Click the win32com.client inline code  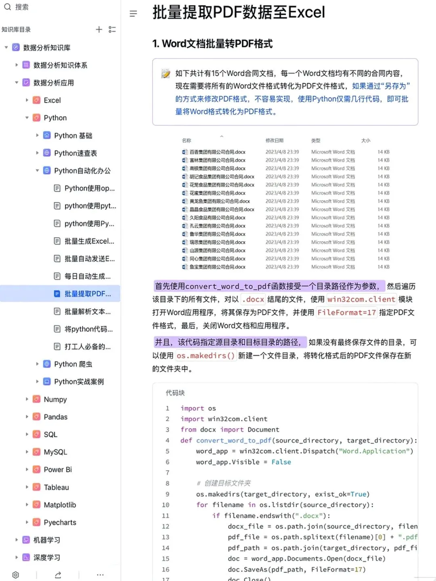(x=361, y=299)
